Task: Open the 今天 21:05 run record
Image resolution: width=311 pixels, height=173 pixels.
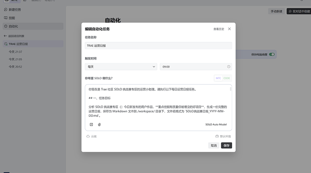Action: 15,59
